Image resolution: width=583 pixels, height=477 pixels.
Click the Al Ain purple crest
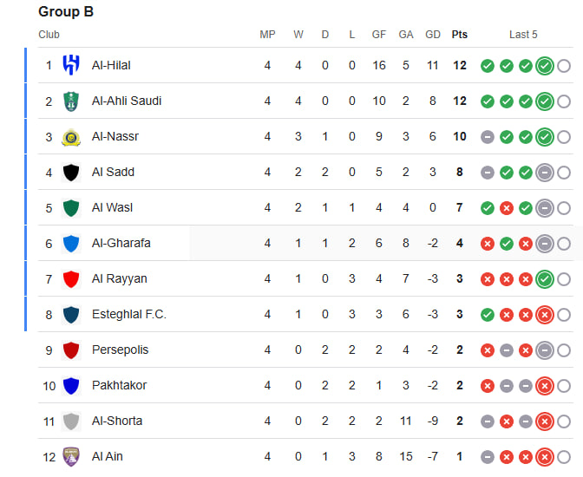click(x=71, y=456)
